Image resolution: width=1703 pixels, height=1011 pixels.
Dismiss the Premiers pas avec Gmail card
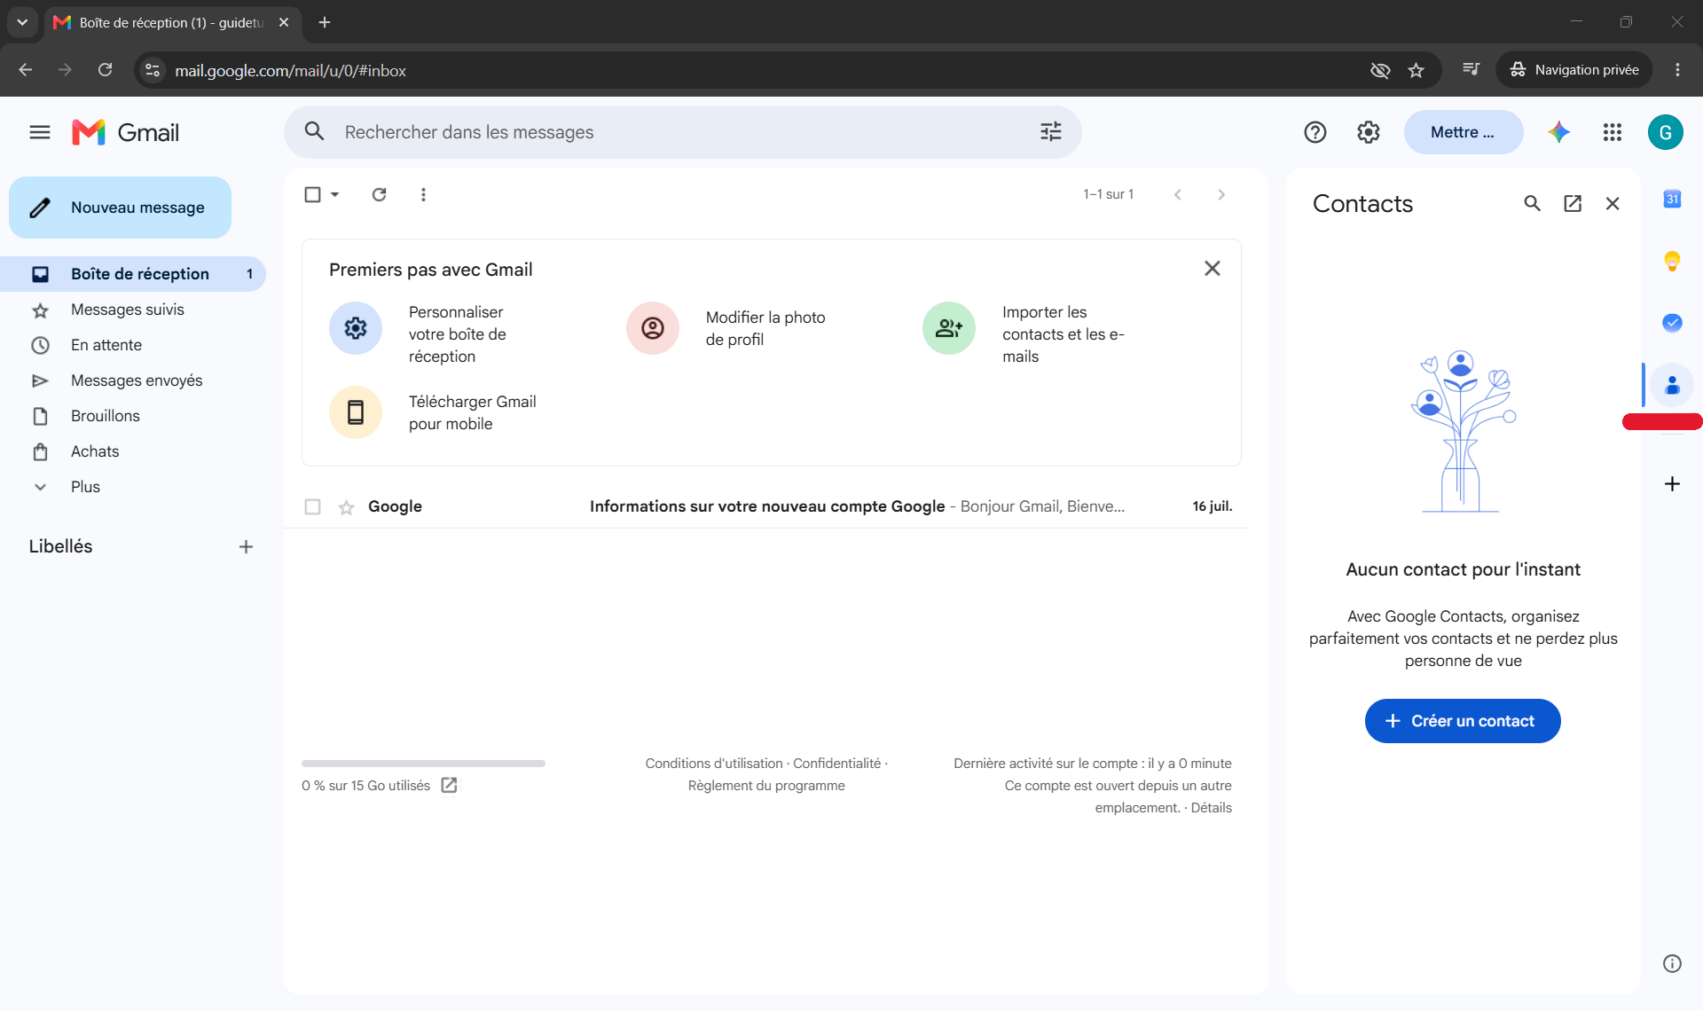[x=1213, y=269]
